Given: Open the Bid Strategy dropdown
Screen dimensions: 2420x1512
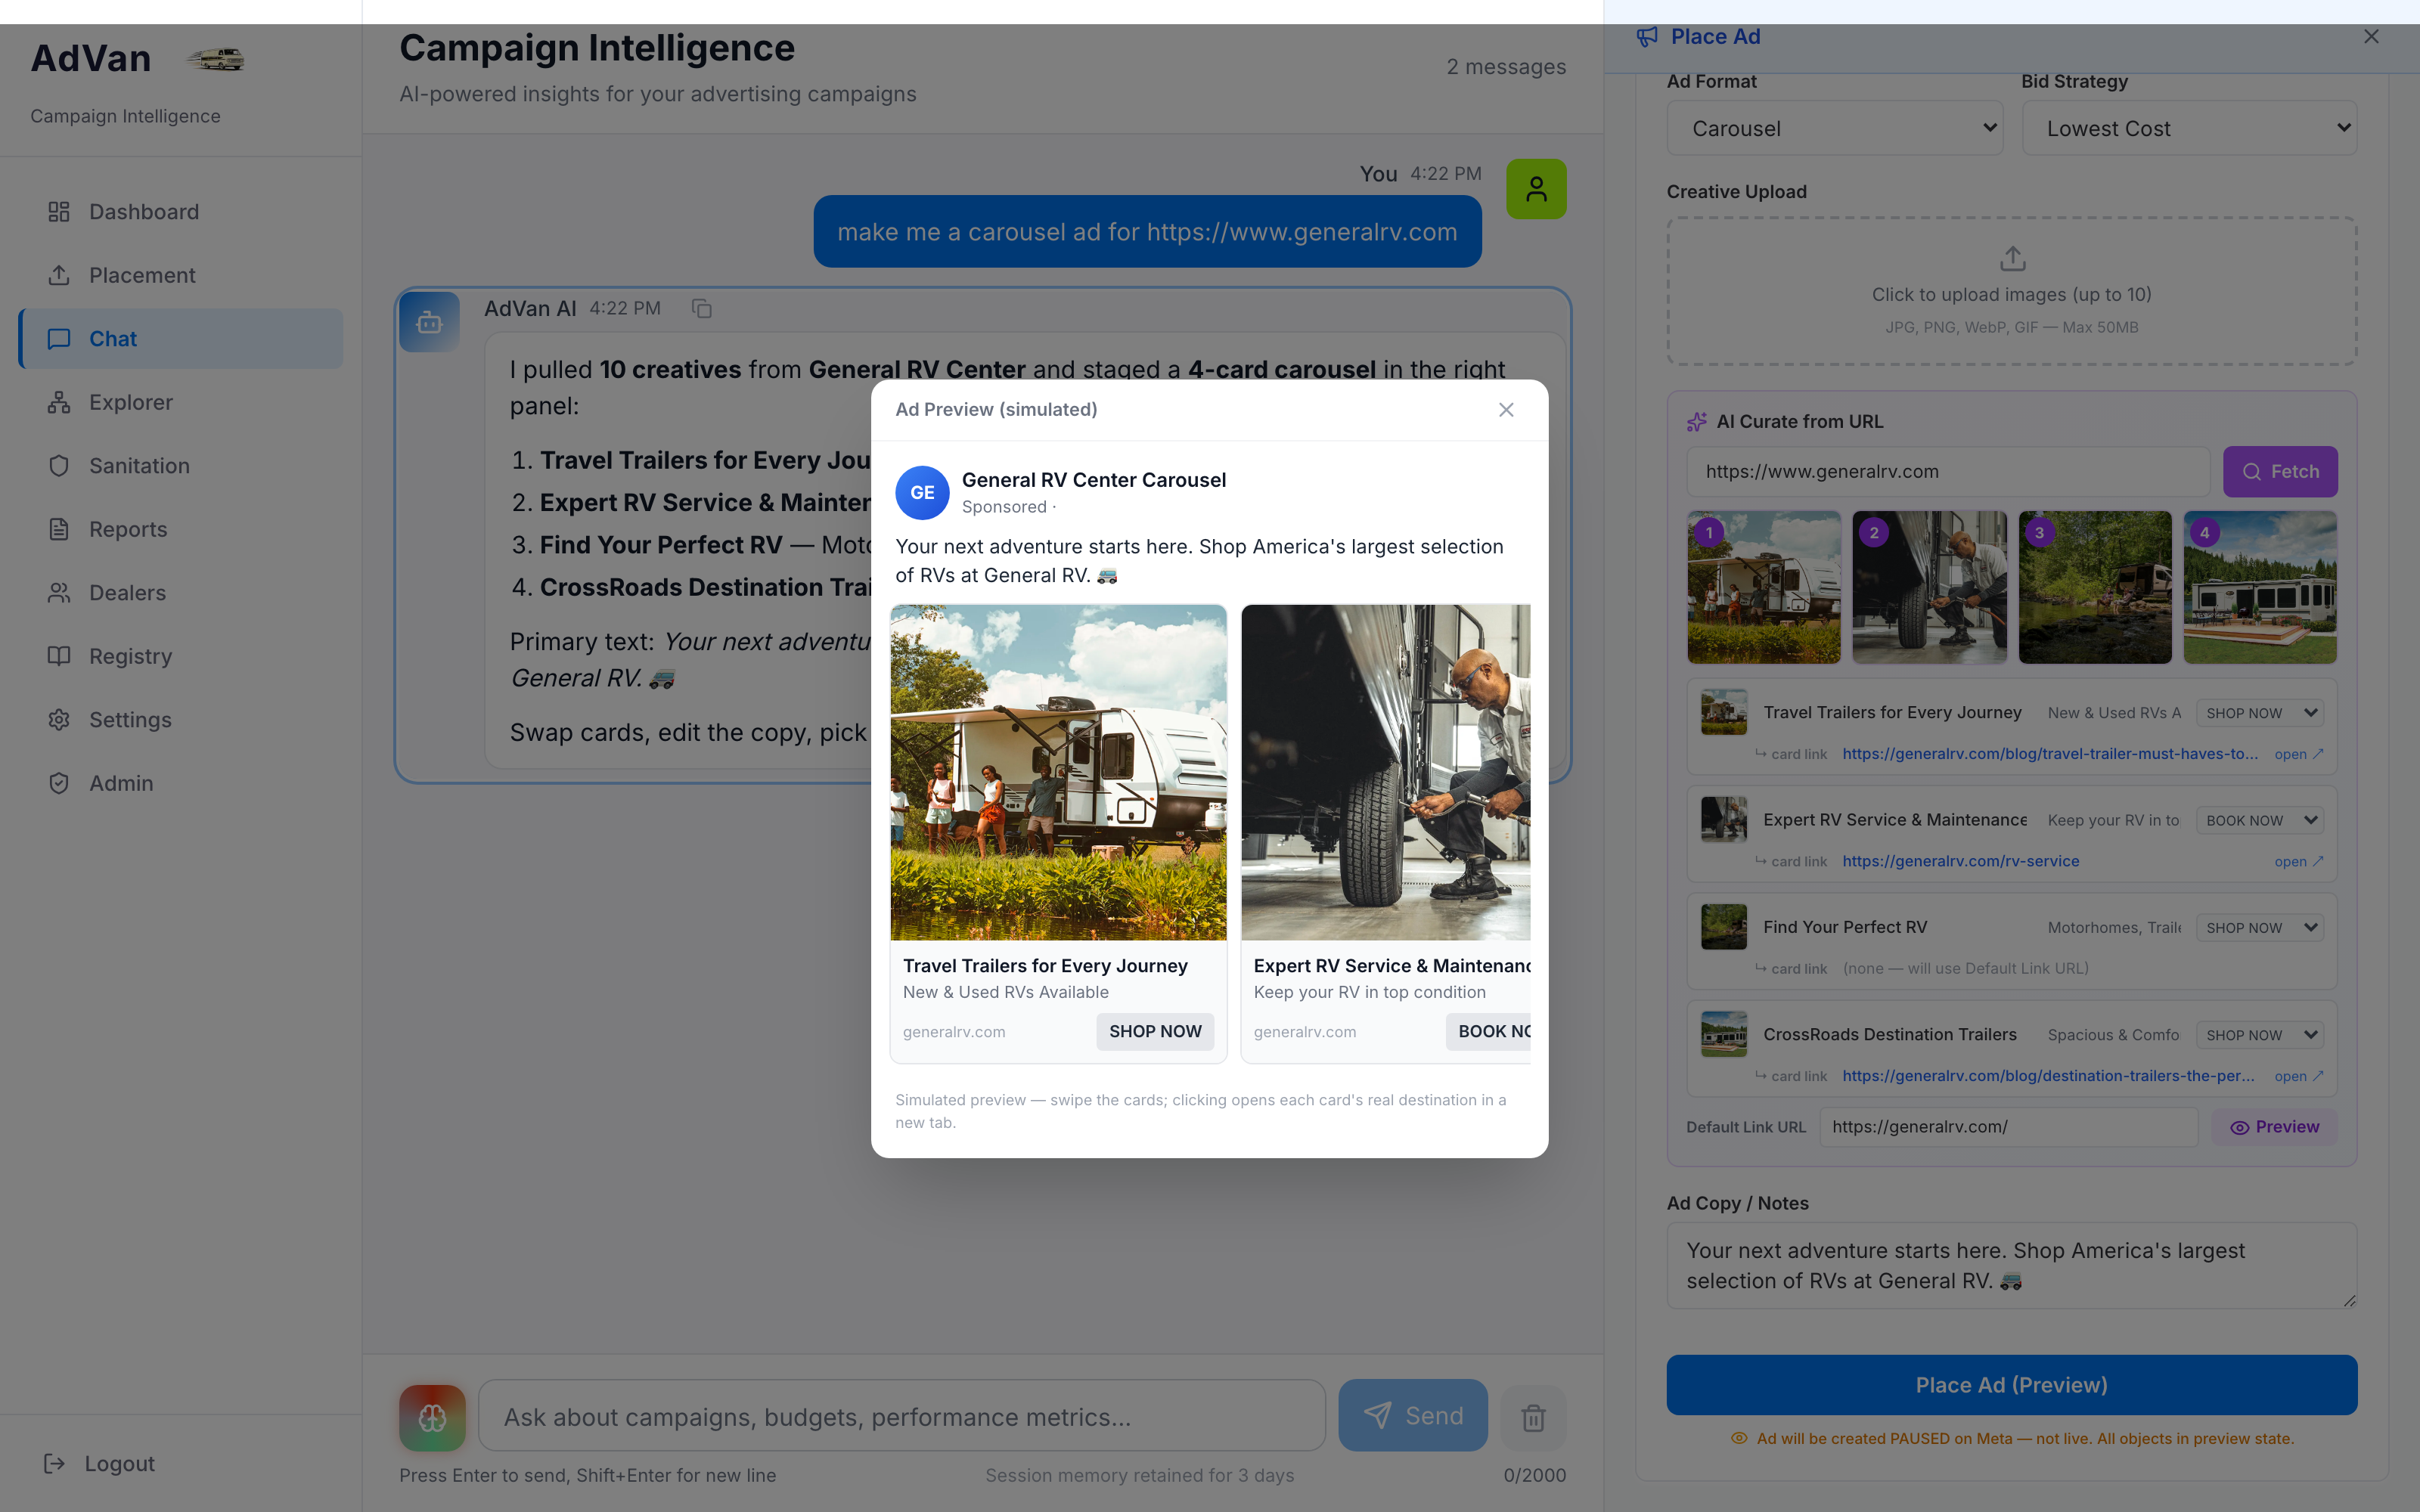Looking at the screenshot, I should [2189, 128].
